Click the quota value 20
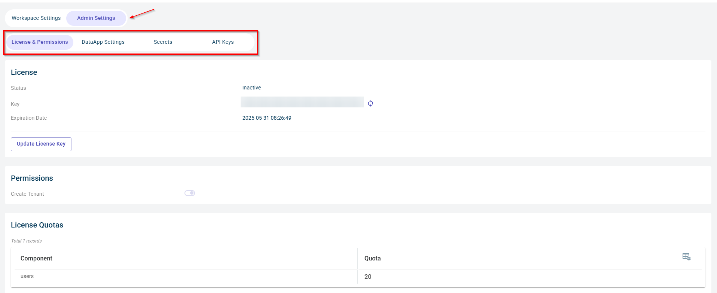 (368, 277)
